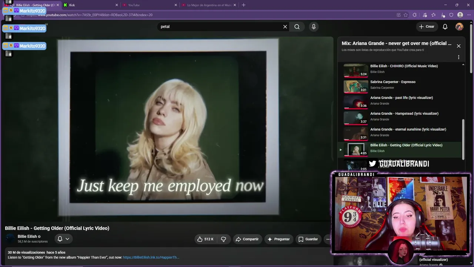Open the YouTube account avatar menu

(459, 27)
